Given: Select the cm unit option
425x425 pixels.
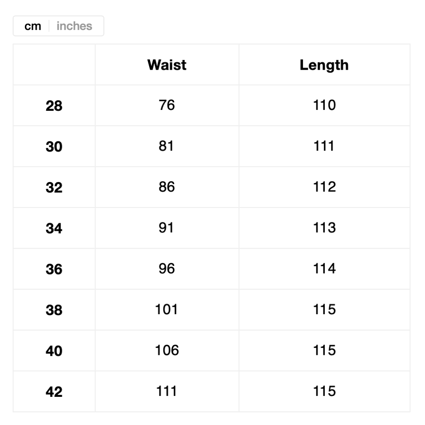Looking at the screenshot, I should tap(32, 26).
